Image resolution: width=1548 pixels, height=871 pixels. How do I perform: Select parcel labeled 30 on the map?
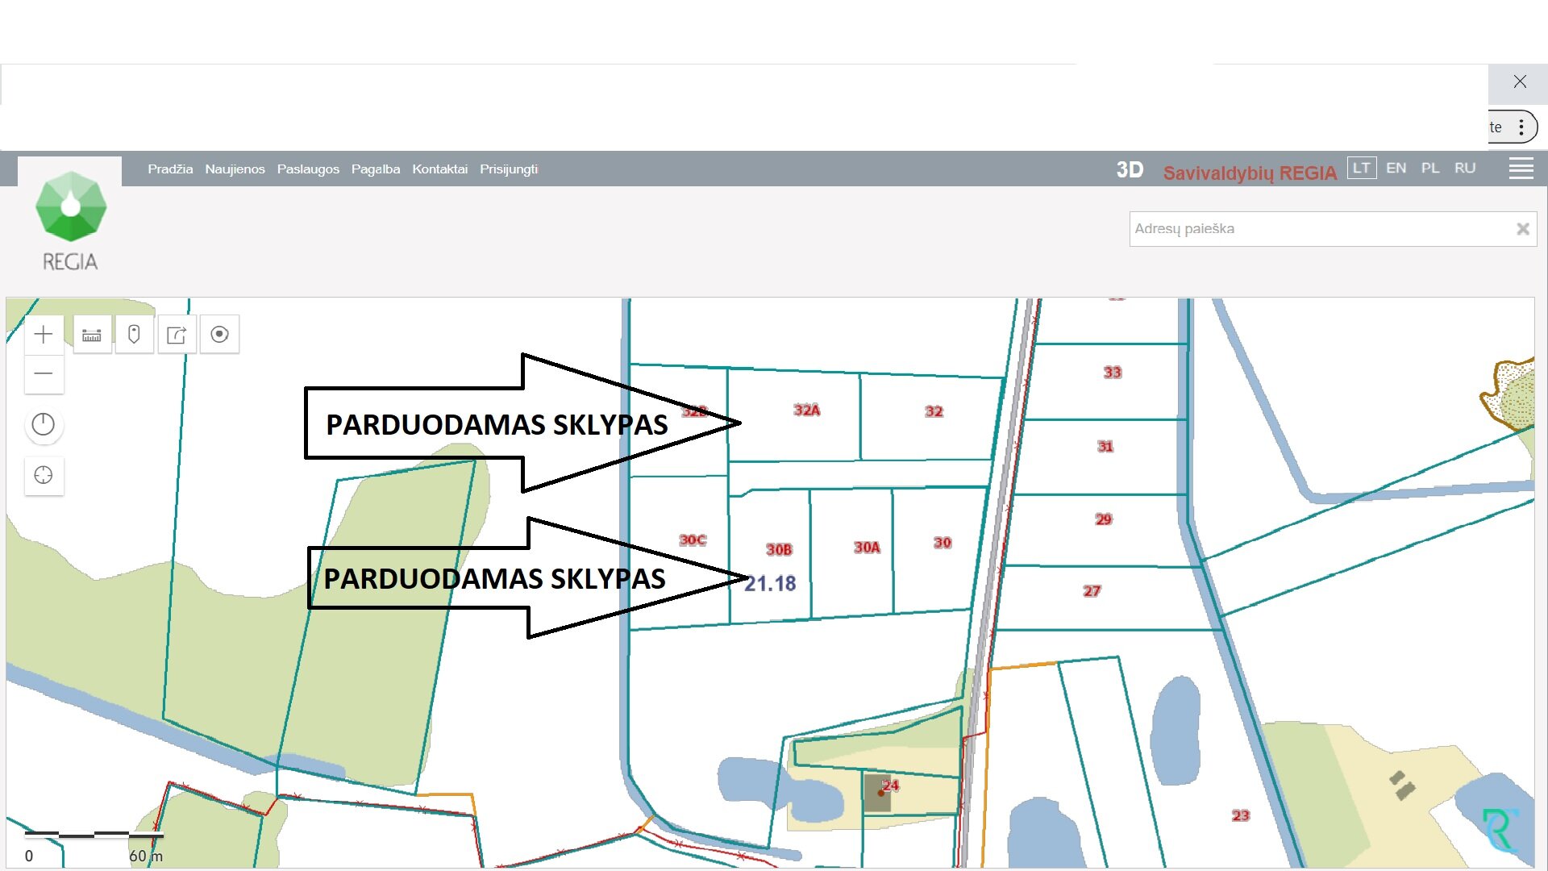click(943, 543)
